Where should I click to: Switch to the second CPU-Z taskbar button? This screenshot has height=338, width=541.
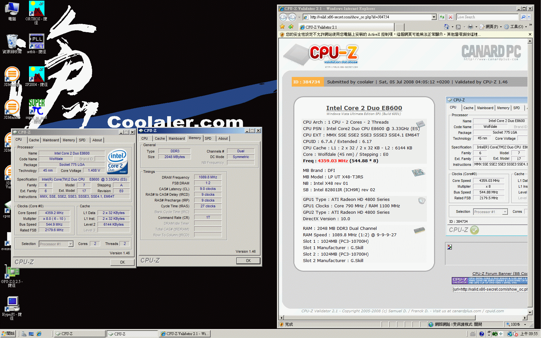[x=132, y=334]
